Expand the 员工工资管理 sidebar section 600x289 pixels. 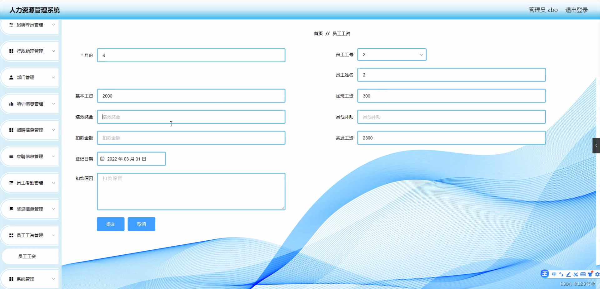pos(30,235)
